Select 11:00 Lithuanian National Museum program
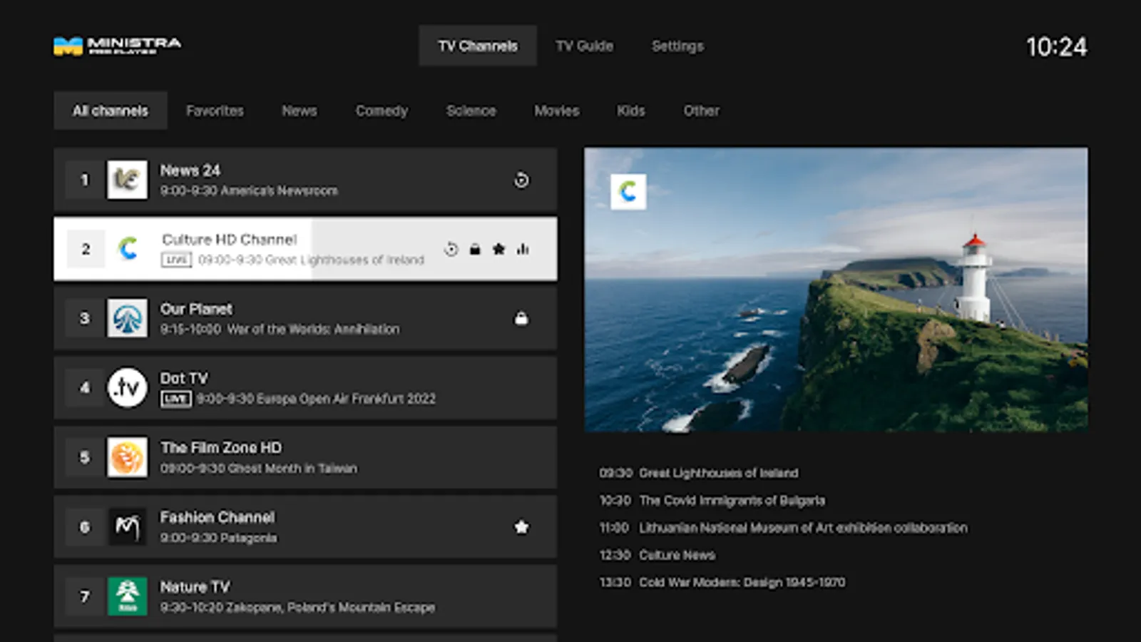Viewport: 1141px width, 642px height. point(783,528)
